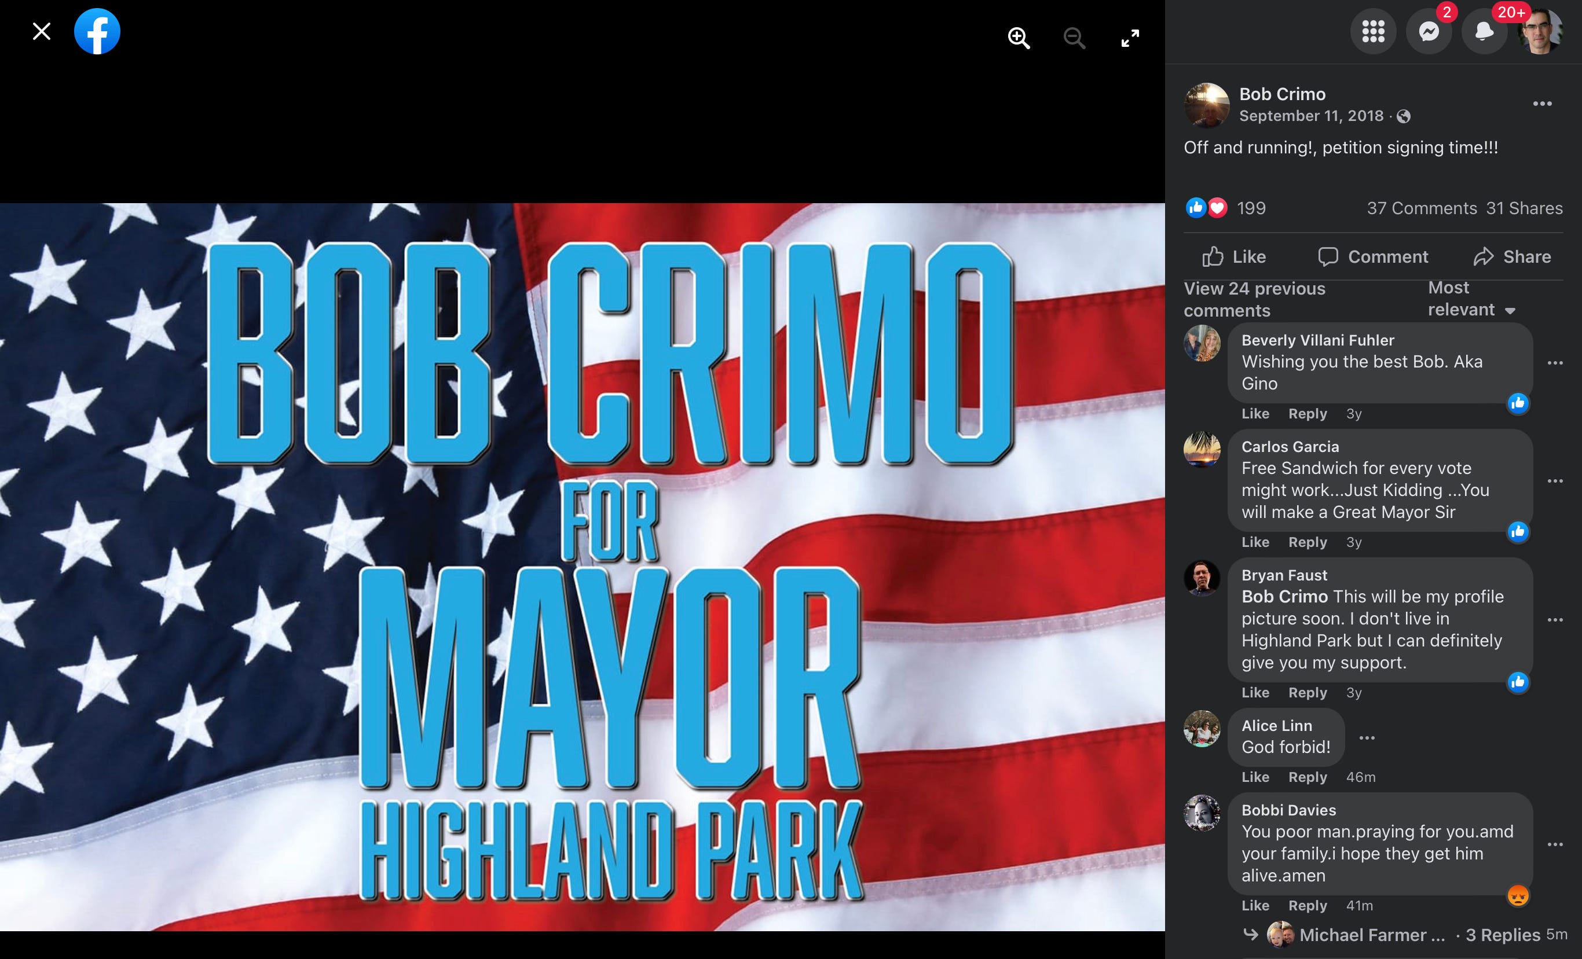Open Bob Crimo's profile from post header

tap(1282, 94)
